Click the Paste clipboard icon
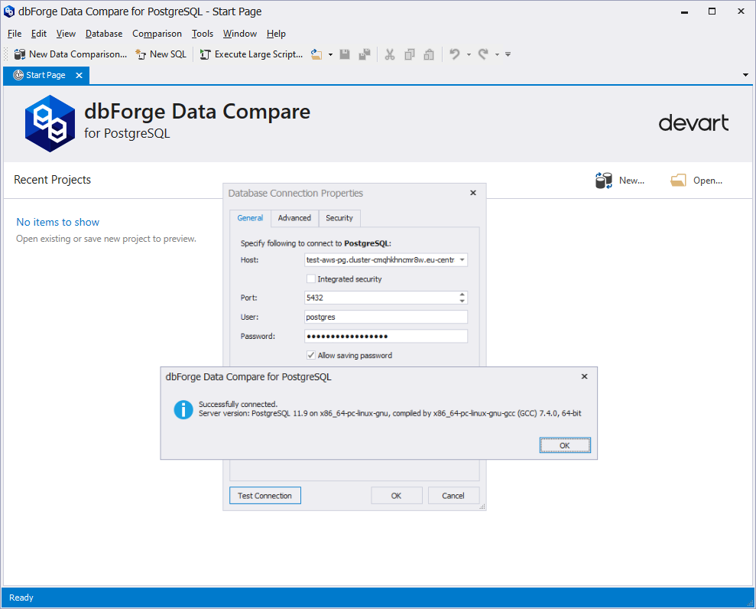The image size is (756, 609). [x=429, y=54]
